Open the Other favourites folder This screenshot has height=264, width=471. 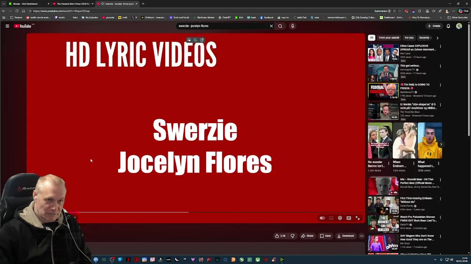pos(458,18)
